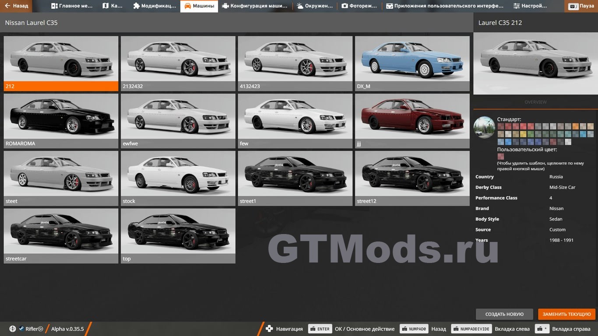Click the Пауза button
This screenshot has width=598, height=336.
[581, 6]
